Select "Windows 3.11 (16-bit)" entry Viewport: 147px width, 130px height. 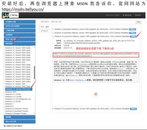(x=13, y=97)
